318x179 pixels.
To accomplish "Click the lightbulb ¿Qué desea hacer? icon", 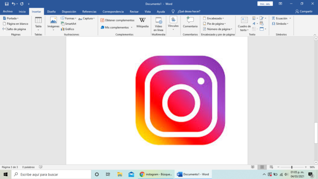I will 173,11.
